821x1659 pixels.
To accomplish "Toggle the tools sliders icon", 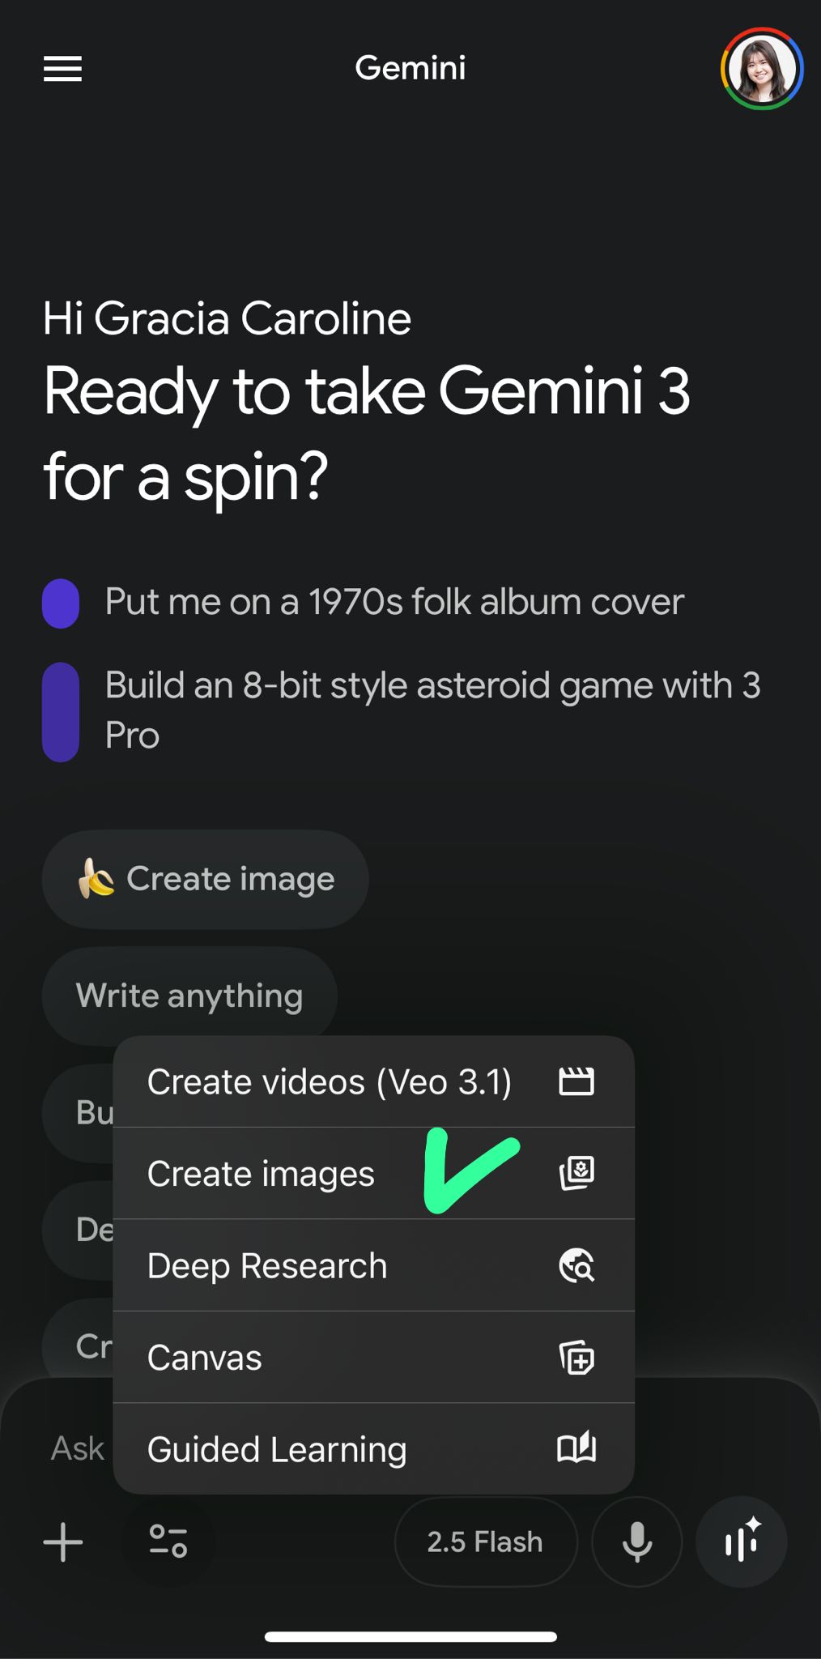I will tap(168, 1541).
